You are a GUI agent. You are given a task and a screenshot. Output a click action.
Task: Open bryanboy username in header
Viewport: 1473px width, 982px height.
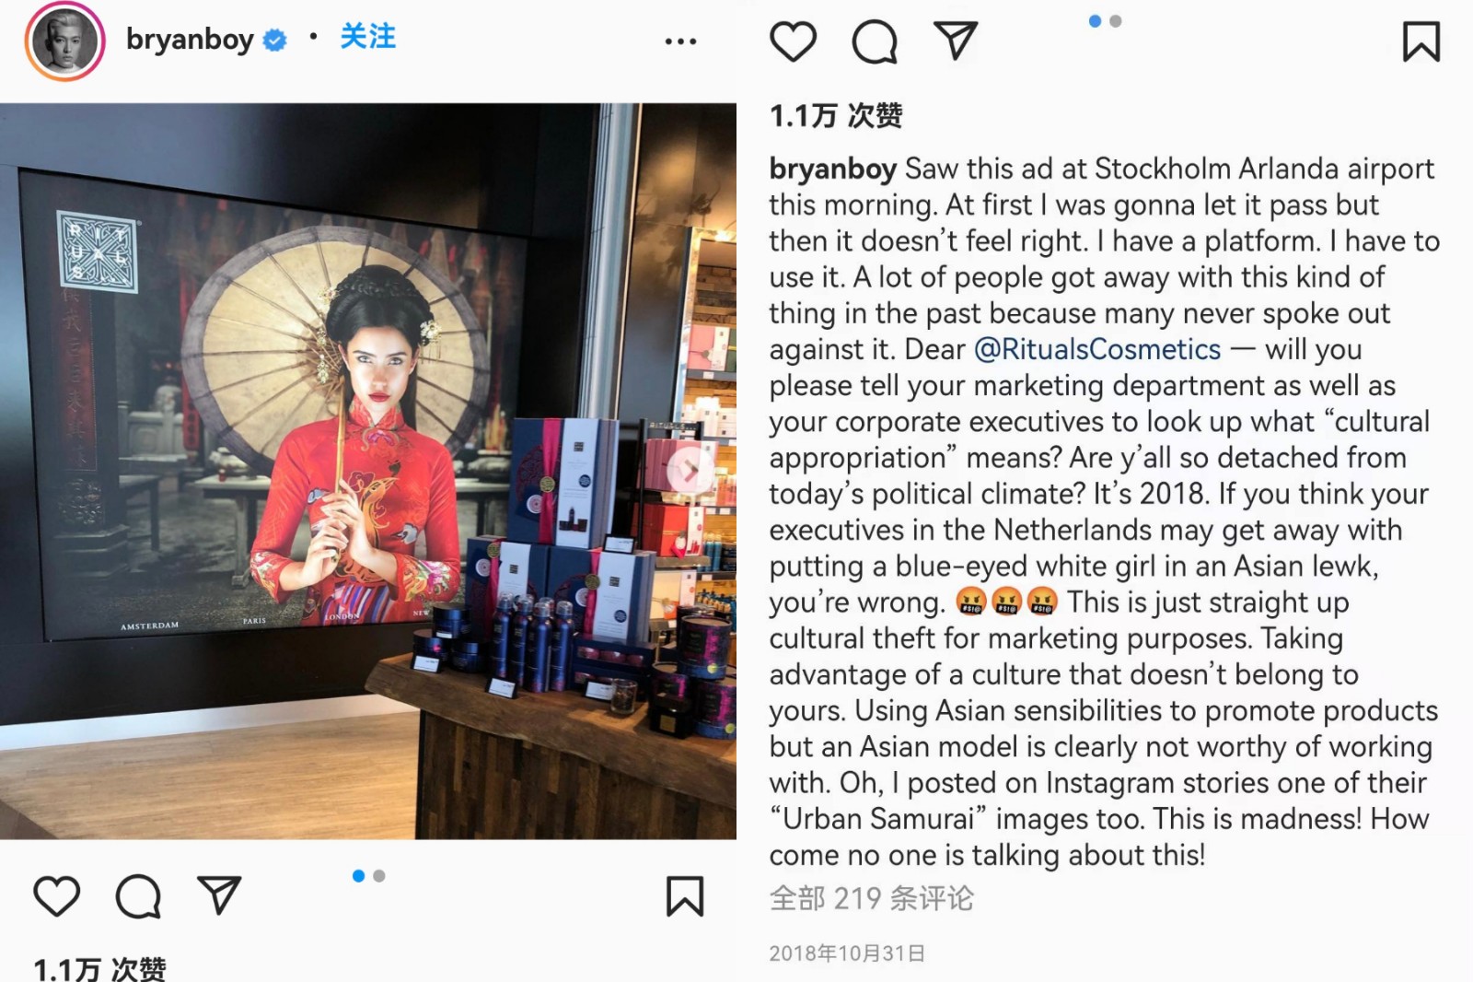(x=190, y=40)
